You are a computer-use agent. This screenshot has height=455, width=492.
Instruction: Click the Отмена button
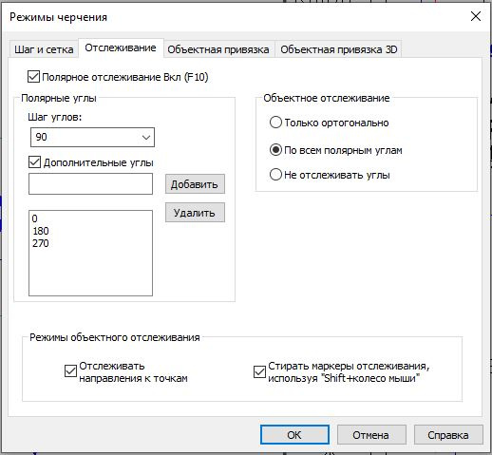point(371,435)
